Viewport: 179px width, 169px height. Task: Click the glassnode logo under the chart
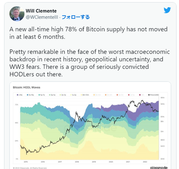point(159,168)
